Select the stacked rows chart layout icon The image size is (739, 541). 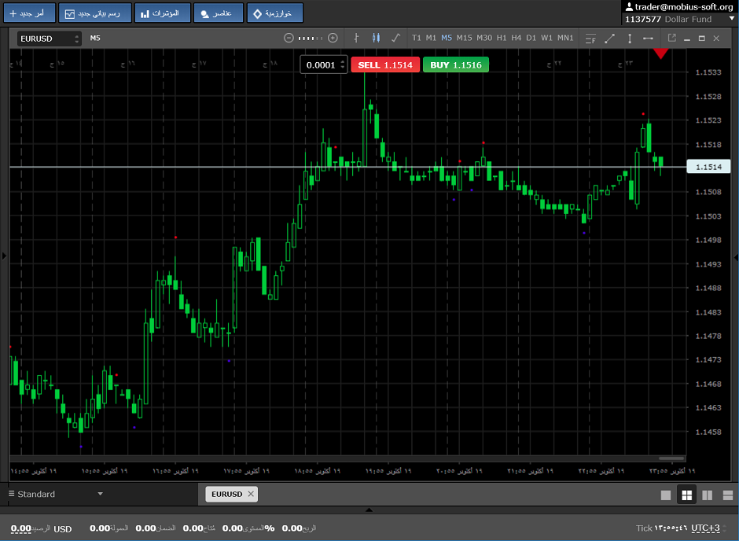coord(728,495)
